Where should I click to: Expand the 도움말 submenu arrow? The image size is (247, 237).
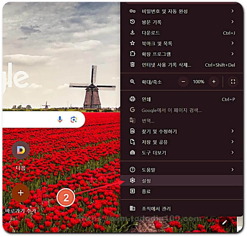233,170
